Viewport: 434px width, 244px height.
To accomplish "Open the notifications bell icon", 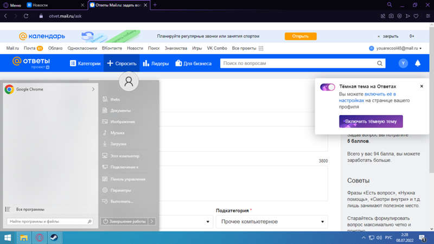I will pyautogui.click(x=418, y=63).
